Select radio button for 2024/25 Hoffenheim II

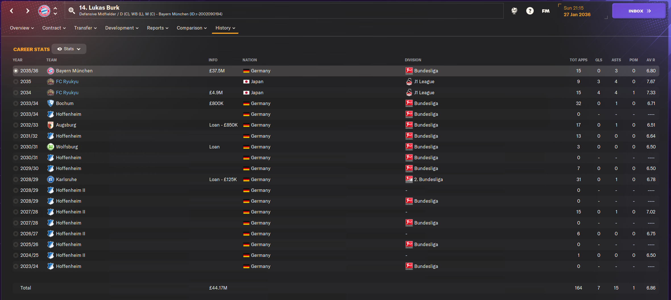tap(16, 255)
